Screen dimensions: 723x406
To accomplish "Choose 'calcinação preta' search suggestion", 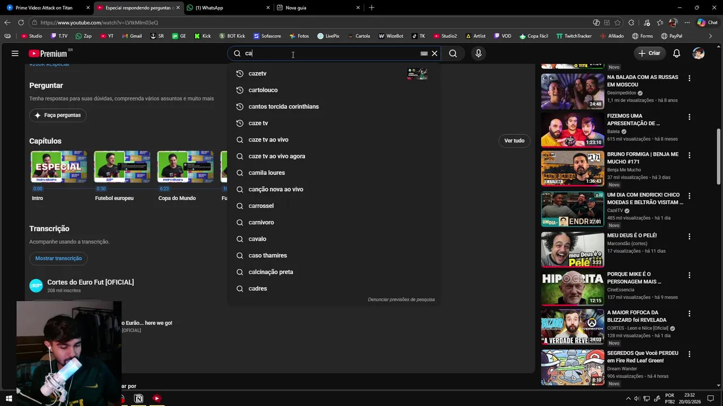I will tap(334, 272).
